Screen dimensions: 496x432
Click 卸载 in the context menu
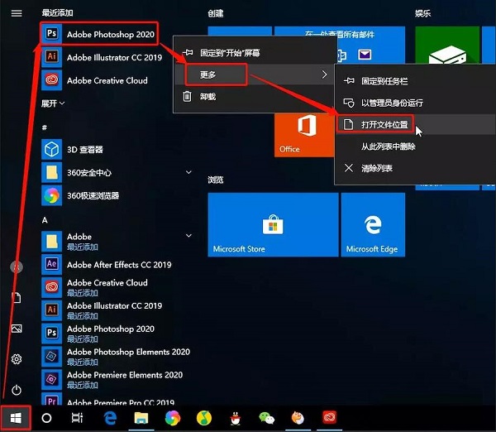coord(207,96)
